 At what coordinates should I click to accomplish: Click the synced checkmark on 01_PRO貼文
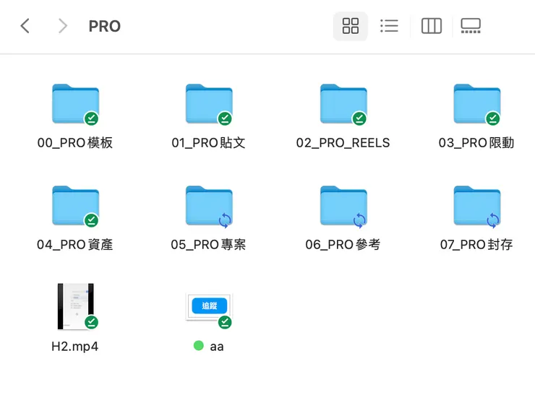pyautogui.click(x=225, y=118)
